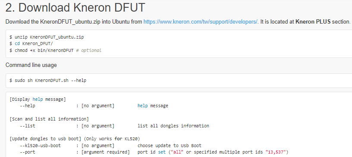Click the unzip KneronDFUT_ubuntu.zip command line
This screenshot has height=157, width=352.
tap(47, 37)
